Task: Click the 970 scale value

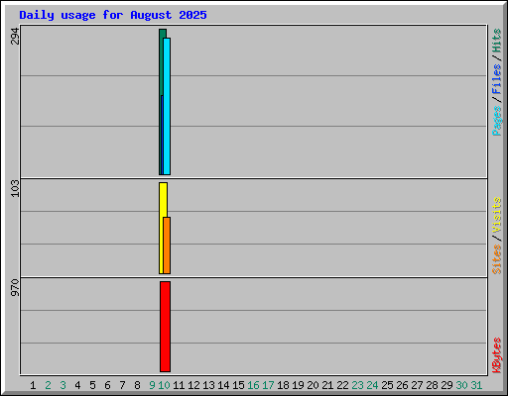Action: [x=15, y=287]
